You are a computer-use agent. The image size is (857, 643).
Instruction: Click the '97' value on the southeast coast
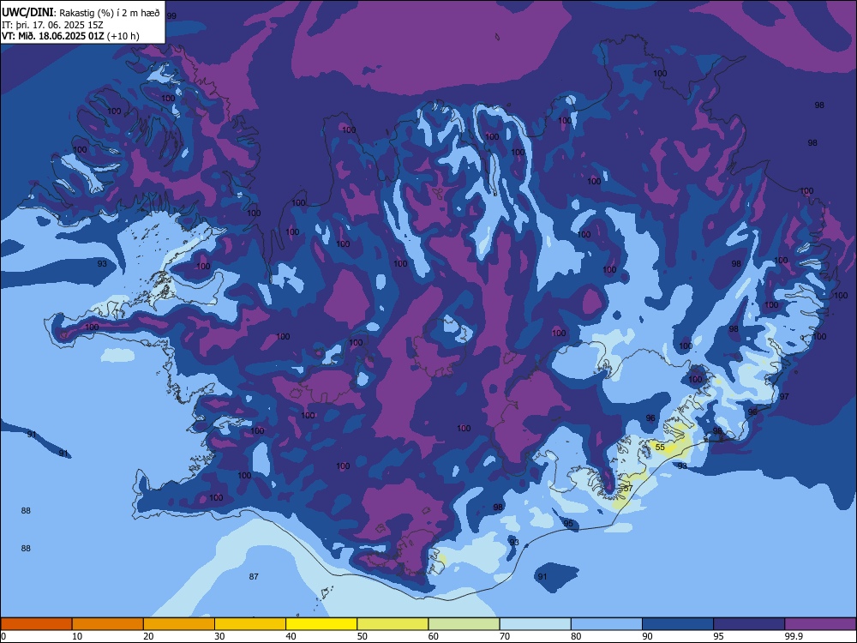pyautogui.click(x=784, y=396)
